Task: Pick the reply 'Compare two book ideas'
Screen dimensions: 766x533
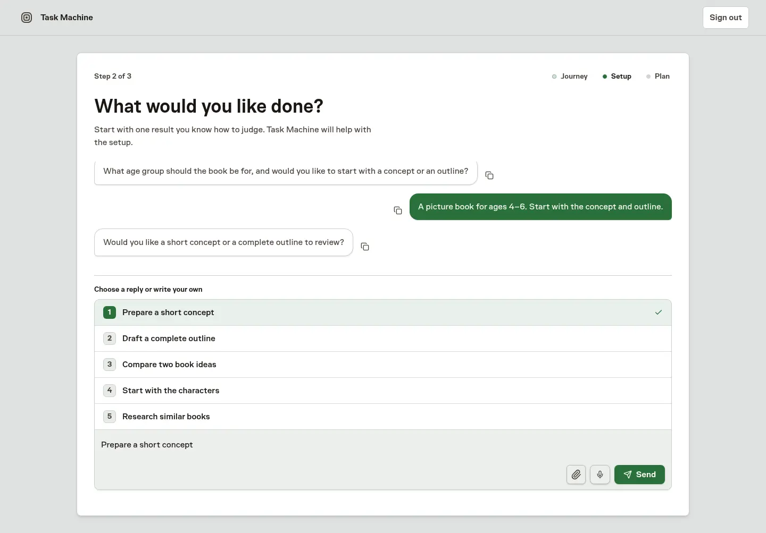Action: point(383,365)
